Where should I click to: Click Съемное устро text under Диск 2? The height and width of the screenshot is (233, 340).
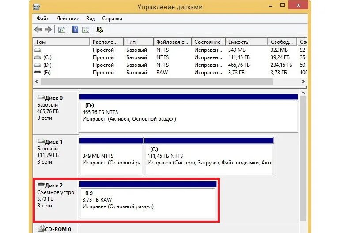pos(56,192)
